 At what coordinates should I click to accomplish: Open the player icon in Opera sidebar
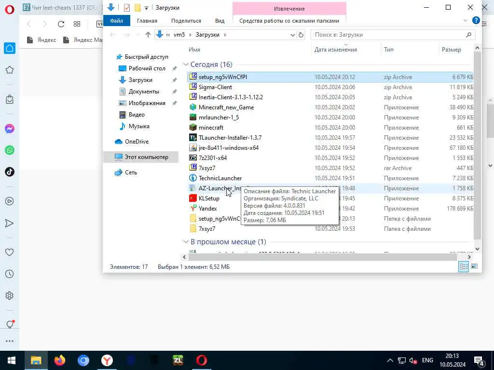coord(10,201)
